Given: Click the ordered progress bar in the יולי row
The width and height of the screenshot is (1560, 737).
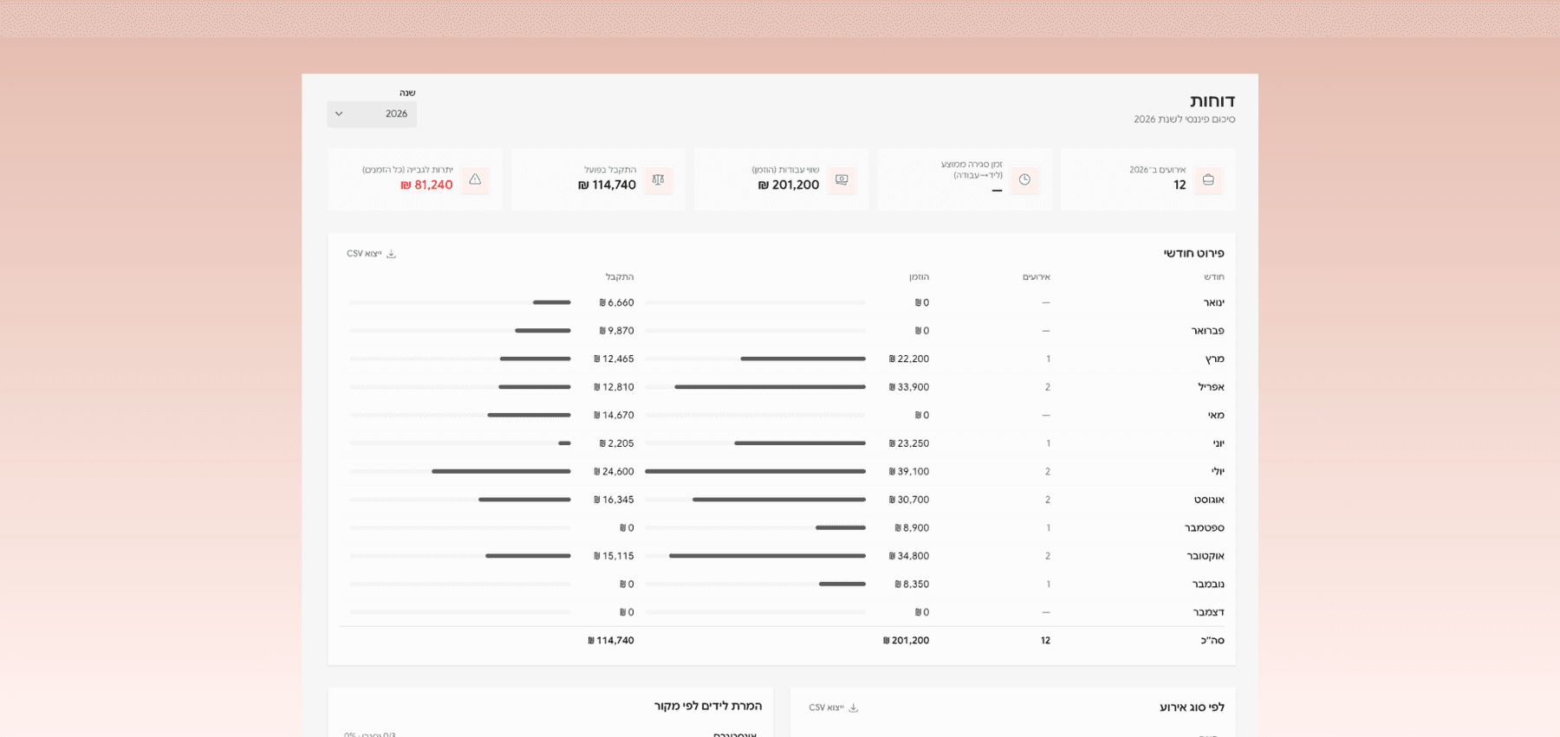Looking at the screenshot, I should (755, 471).
